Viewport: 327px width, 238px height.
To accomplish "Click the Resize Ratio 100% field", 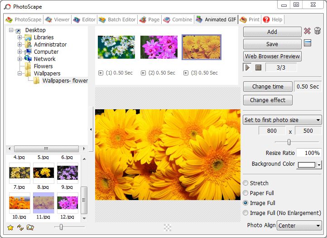I will tap(309, 153).
